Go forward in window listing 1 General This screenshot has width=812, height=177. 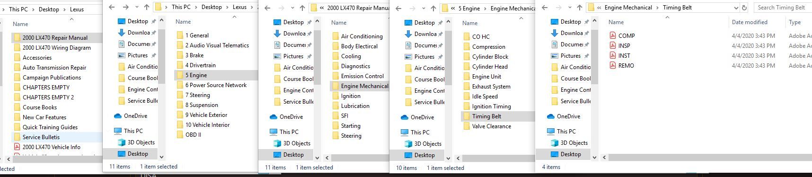click(x=125, y=7)
